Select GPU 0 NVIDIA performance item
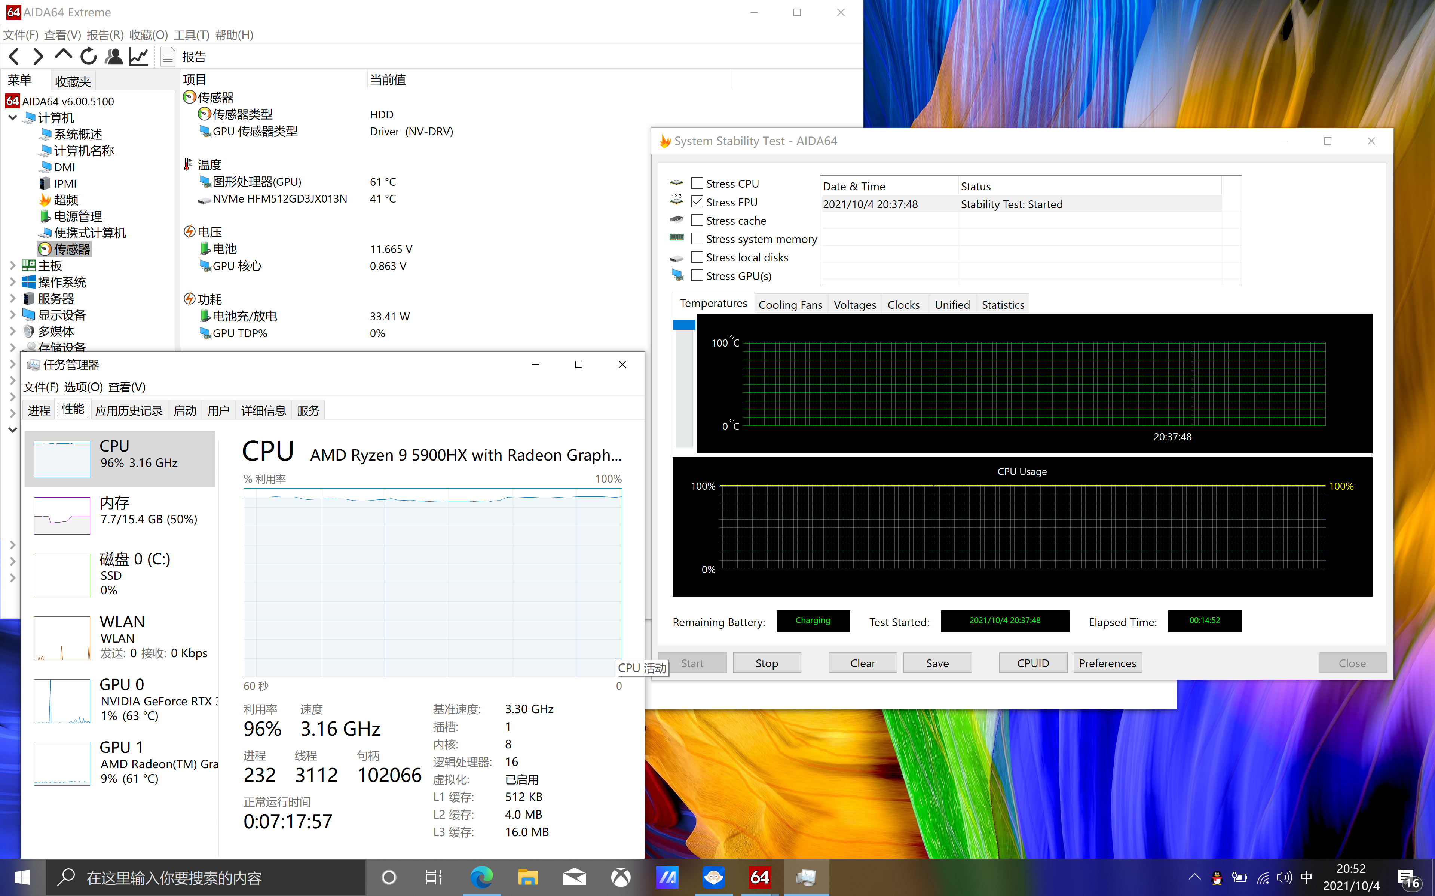Image resolution: width=1435 pixels, height=896 pixels. pos(120,701)
